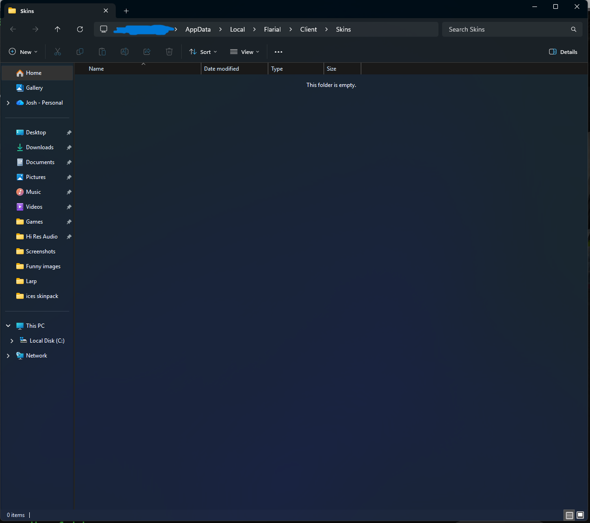Open the Sort dropdown
590x523 pixels.
point(203,52)
